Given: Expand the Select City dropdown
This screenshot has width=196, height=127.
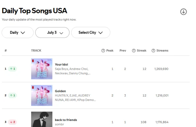Looking at the screenshot, I should 90,32.
